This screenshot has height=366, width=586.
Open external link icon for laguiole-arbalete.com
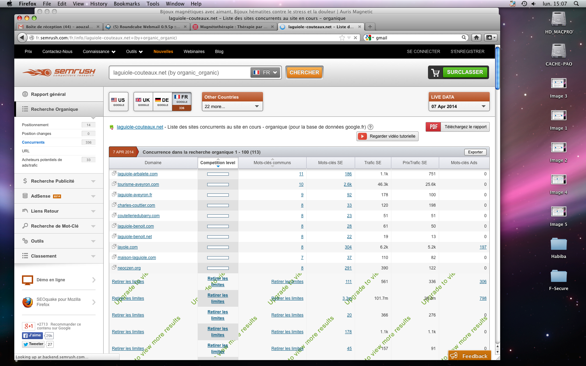114,173
